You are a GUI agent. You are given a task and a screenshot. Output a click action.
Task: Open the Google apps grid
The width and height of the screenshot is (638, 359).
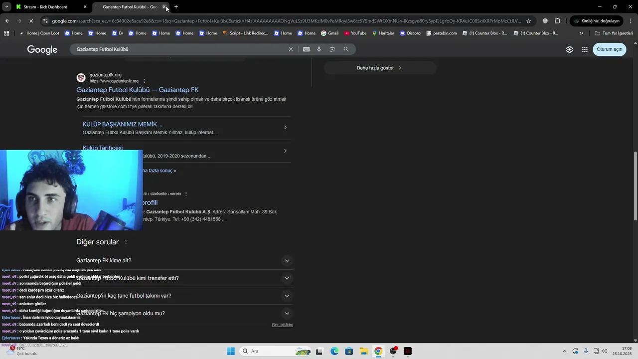click(x=585, y=49)
